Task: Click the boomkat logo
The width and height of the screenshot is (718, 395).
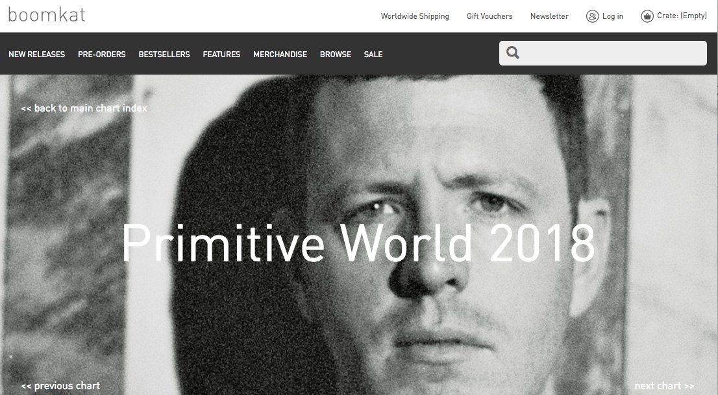Action: pos(47,15)
